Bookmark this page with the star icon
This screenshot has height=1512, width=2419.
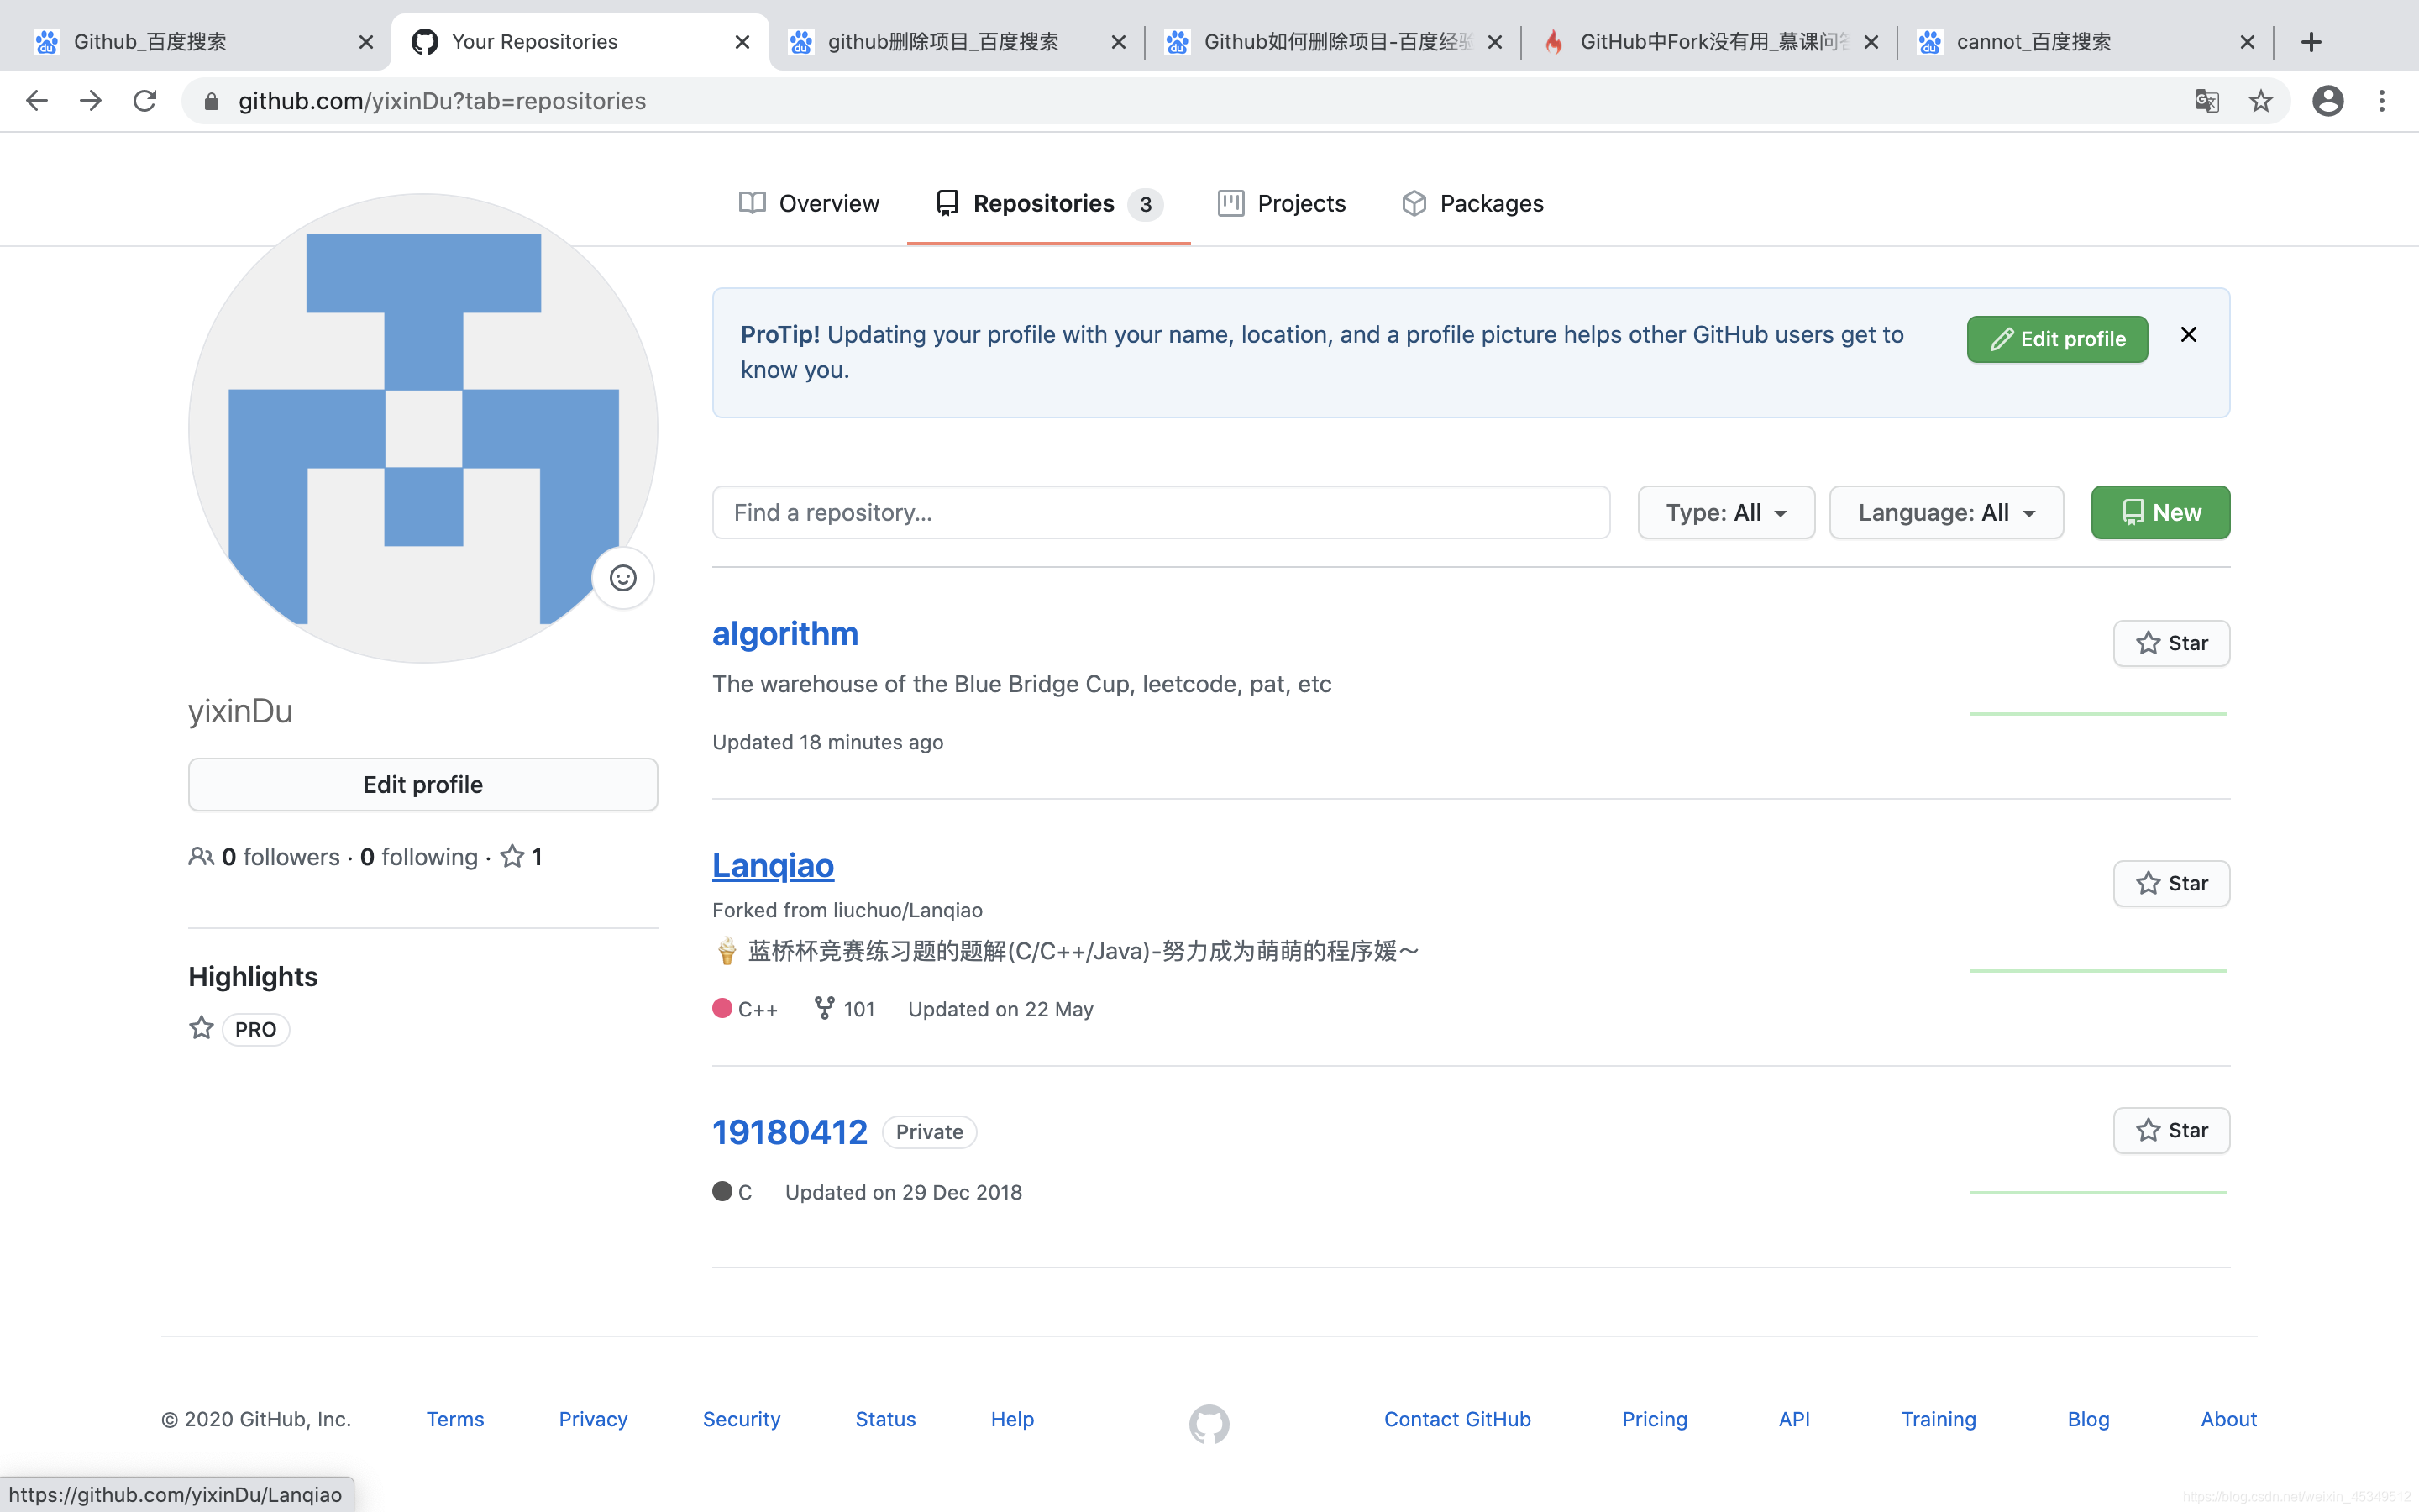2261,101
